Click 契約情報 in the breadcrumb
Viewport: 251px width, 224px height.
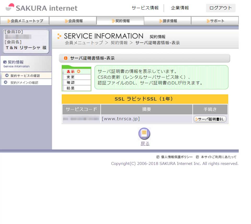click(119, 43)
